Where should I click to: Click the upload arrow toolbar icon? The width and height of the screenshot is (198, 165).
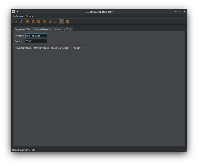click(22, 22)
